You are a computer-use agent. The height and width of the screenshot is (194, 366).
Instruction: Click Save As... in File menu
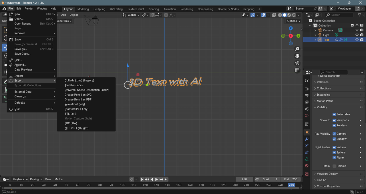[32, 49]
